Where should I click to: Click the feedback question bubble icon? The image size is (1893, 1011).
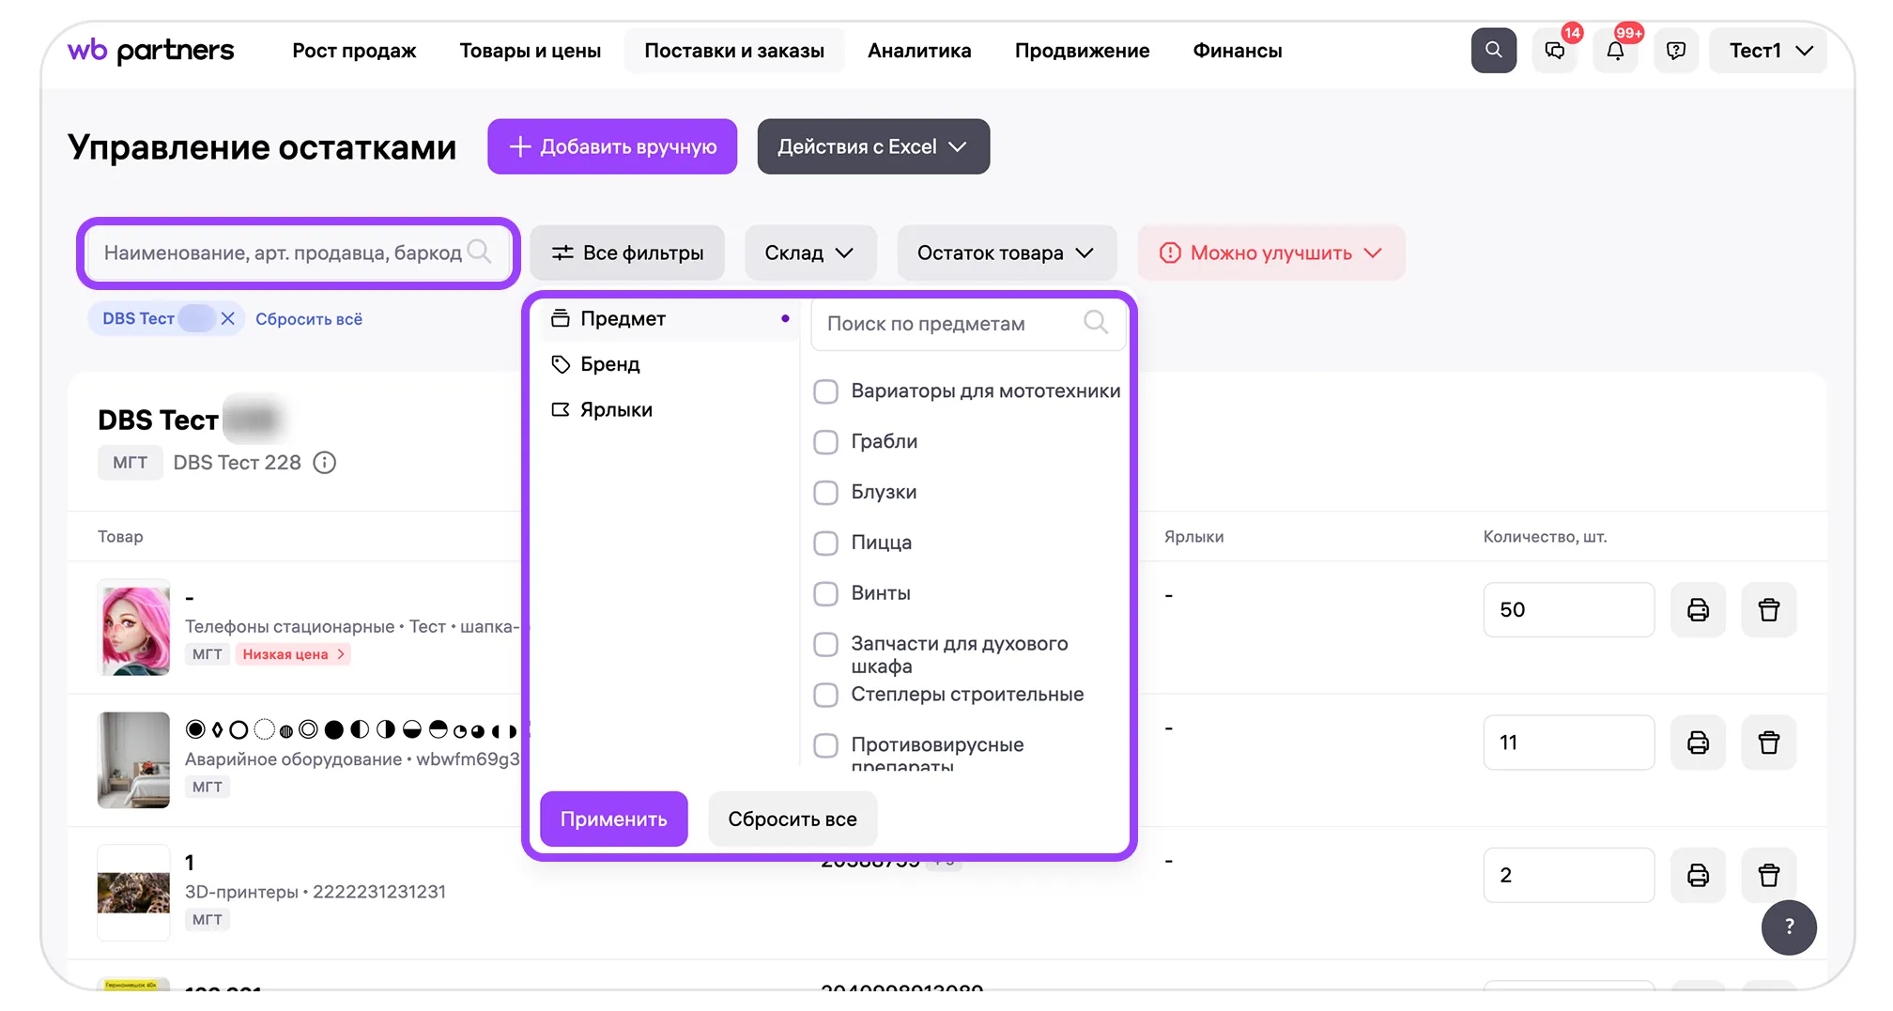pyautogui.click(x=1676, y=51)
